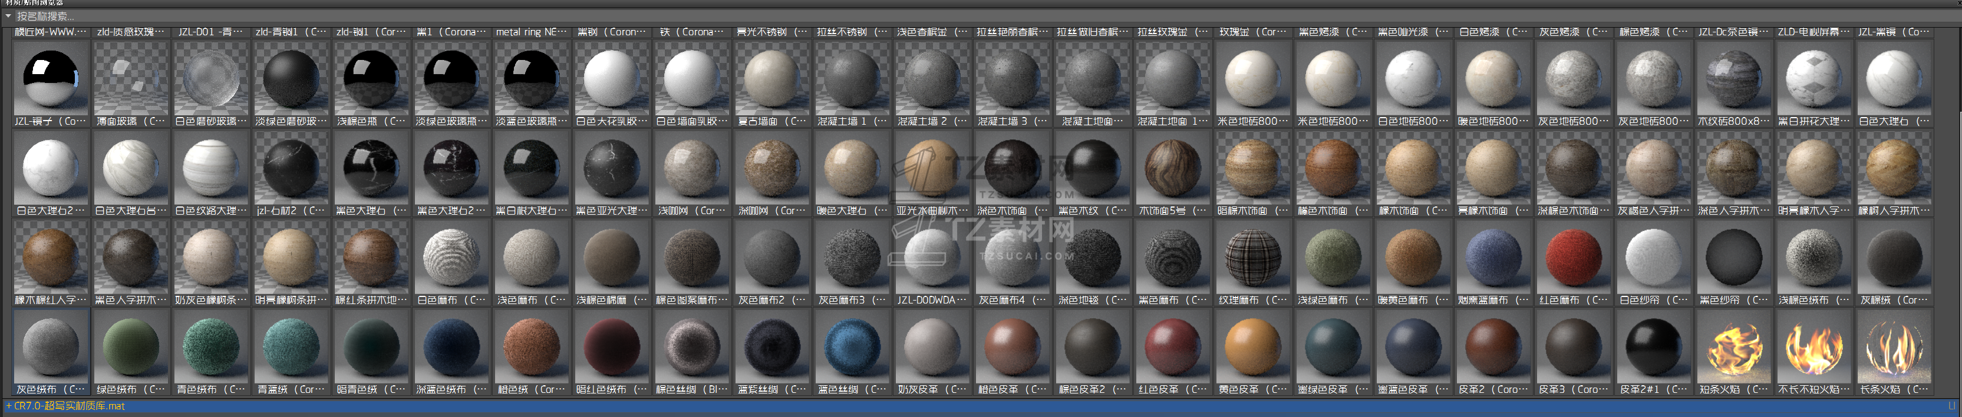Pick the 黄色皮革 yellow leather material
Viewport: 1962px width, 417px height.
pyautogui.click(x=1253, y=348)
